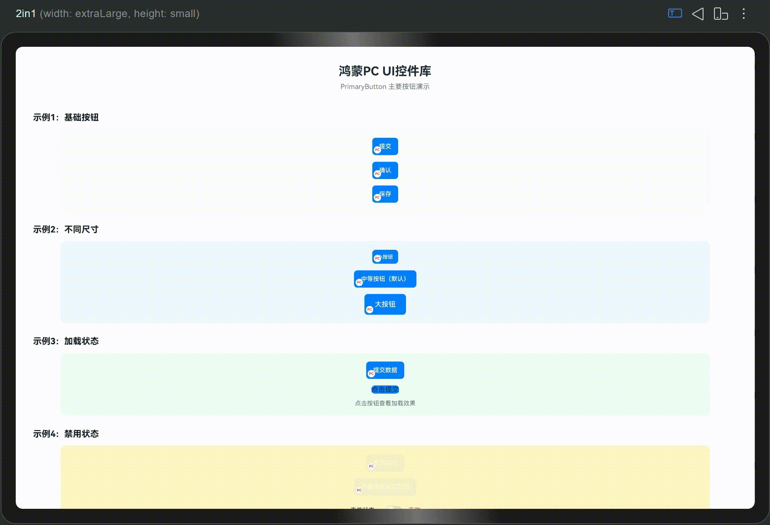Click the 点击按钮查看加载效果 hint text
The image size is (770, 525).
[385, 403]
